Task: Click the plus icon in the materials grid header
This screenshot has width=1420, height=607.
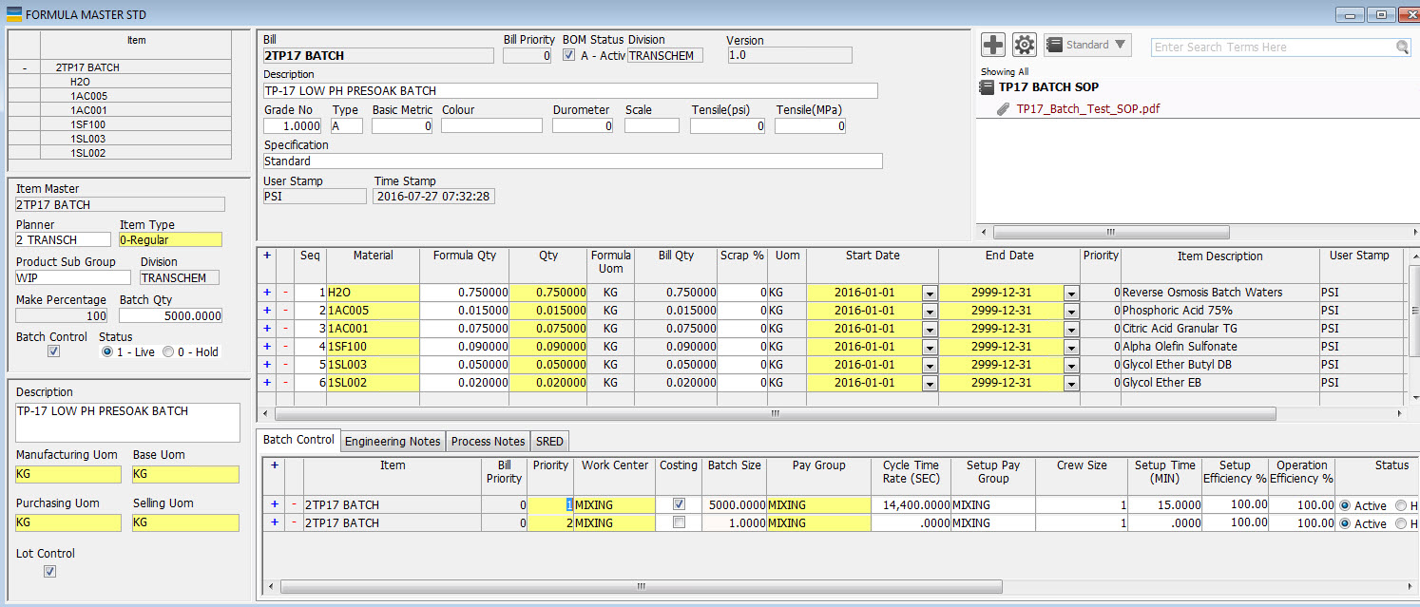Action: click(x=267, y=256)
